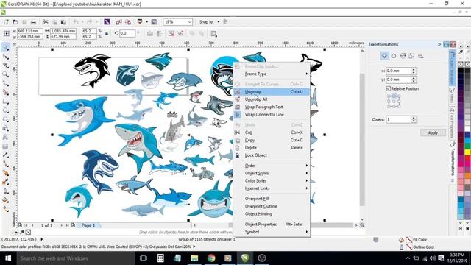Expand the Object Styles submenu
The height and width of the screenshot is (265, 471).
coord(272,173)
